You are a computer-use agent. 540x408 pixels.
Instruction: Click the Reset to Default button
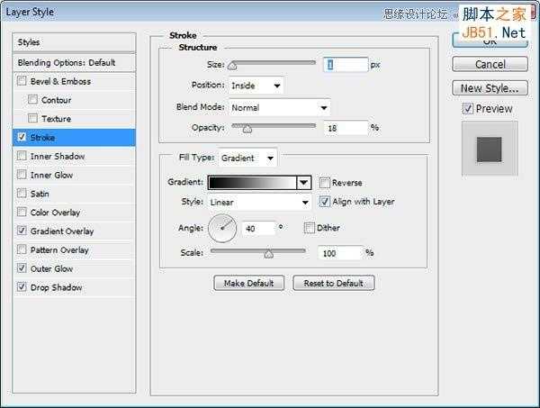click(x=333, y=283)
